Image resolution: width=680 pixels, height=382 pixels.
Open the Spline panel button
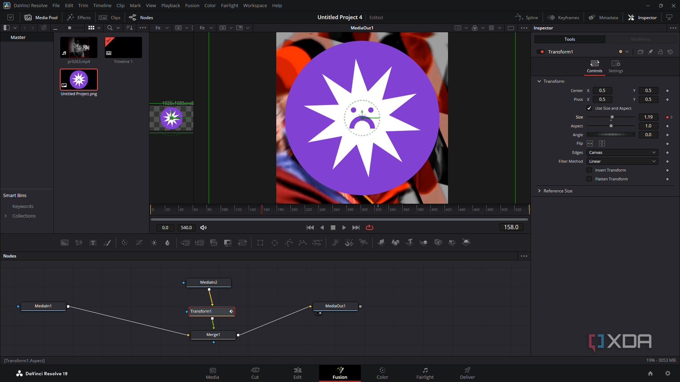527,18
